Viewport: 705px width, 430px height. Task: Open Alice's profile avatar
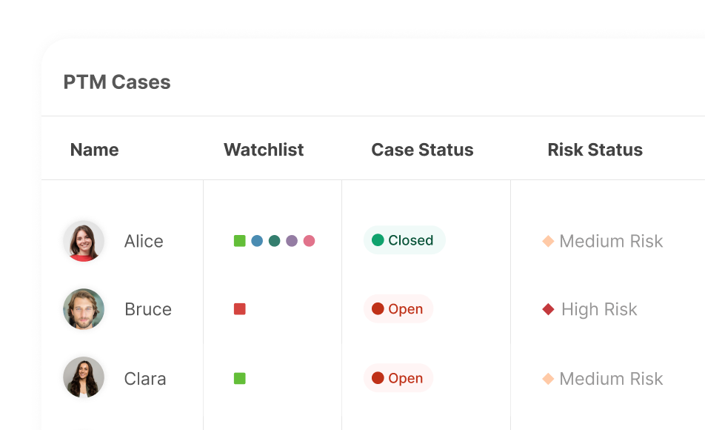coord(84,241)
